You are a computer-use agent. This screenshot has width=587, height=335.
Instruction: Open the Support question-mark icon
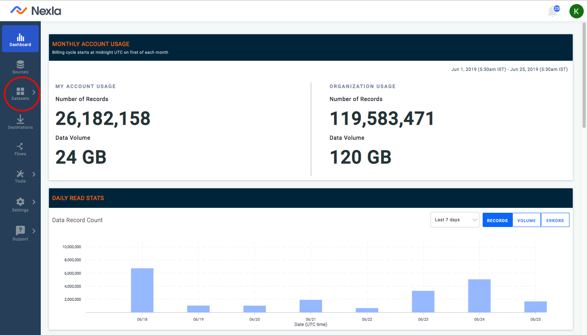pyautogui.click(x=20, y=231)
